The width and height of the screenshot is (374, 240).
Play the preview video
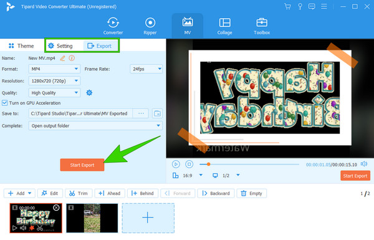176,164
